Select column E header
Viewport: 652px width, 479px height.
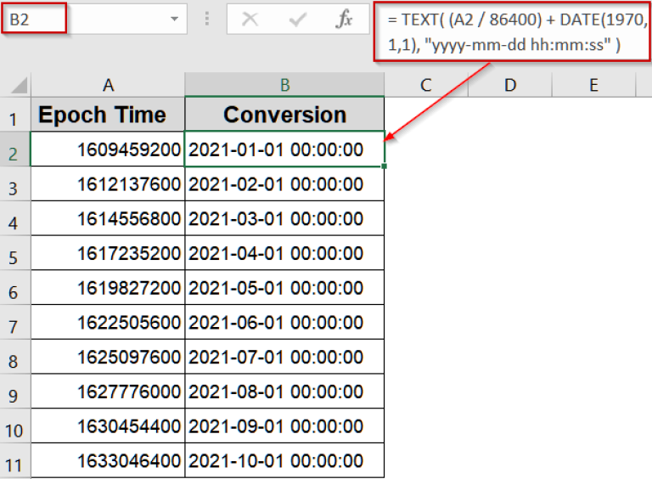(593, 85)
